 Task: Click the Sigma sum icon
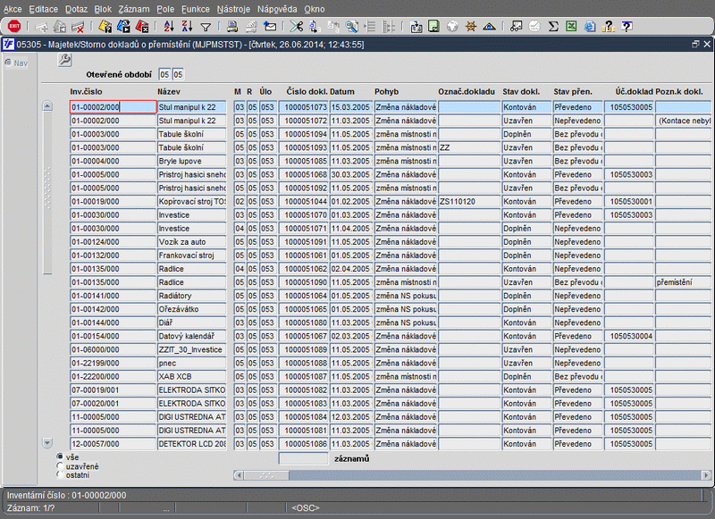pos(553,27)
